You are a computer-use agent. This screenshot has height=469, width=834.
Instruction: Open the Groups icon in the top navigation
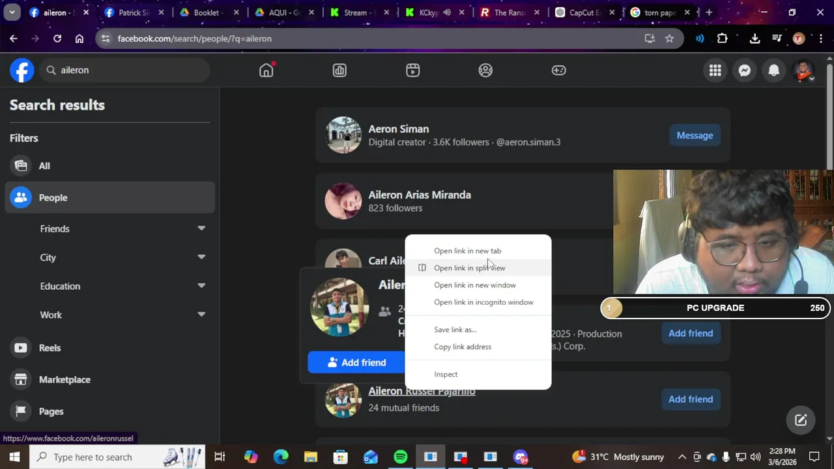(x=485, y=70)
